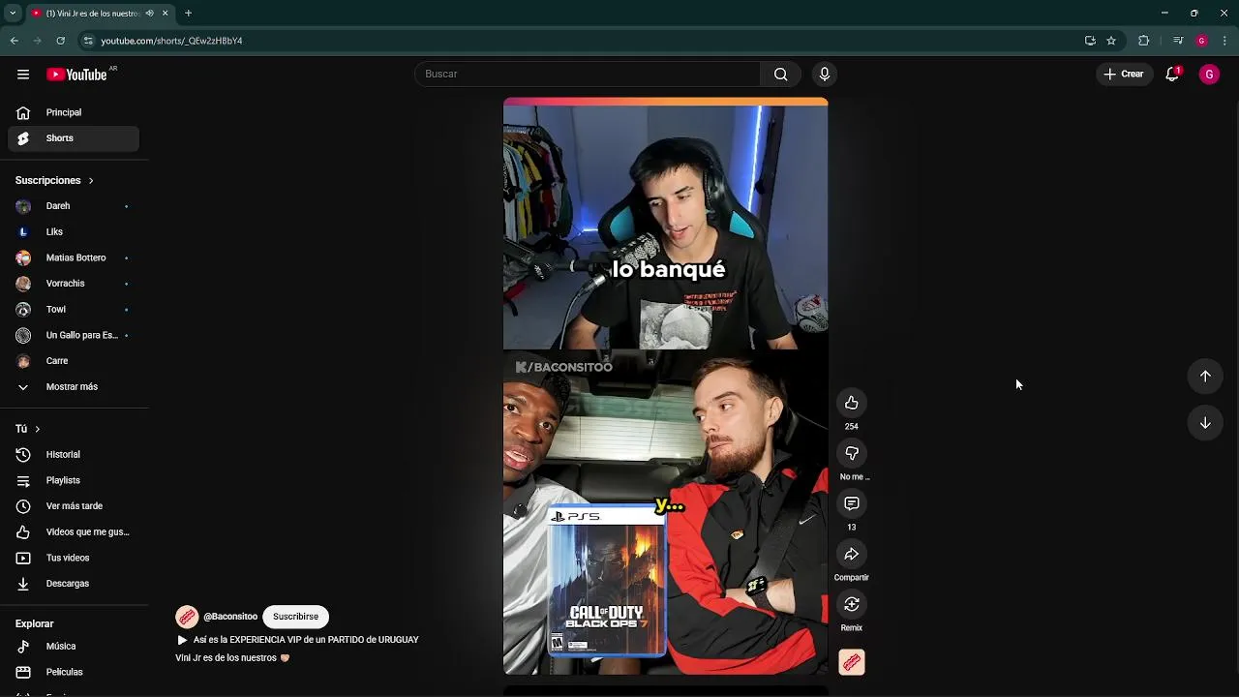Open Liks subscription channel
The width and height of the screenshot is (1239, 697).
click(x=74, y=232)
